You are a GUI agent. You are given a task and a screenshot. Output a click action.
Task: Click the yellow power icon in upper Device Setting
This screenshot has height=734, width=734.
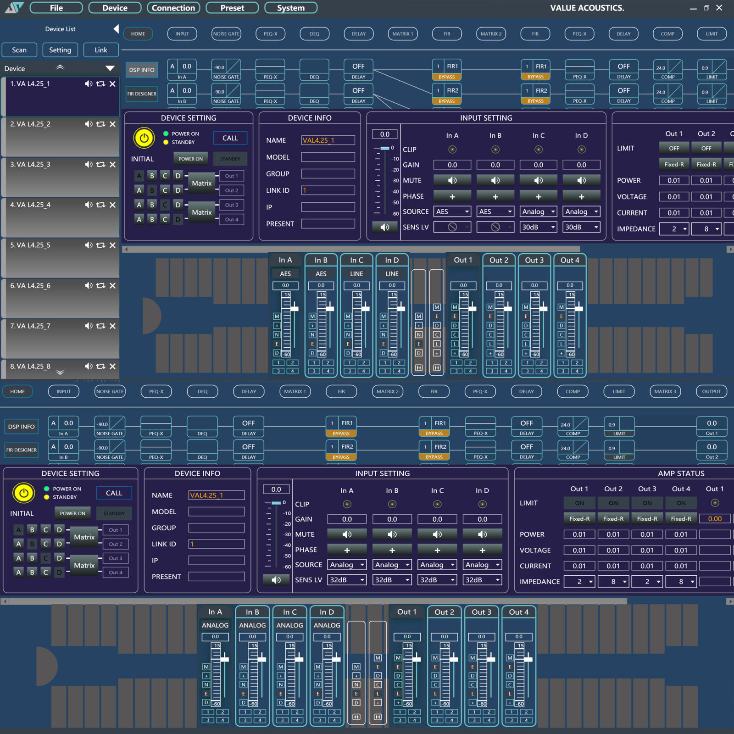click(144, 138)
